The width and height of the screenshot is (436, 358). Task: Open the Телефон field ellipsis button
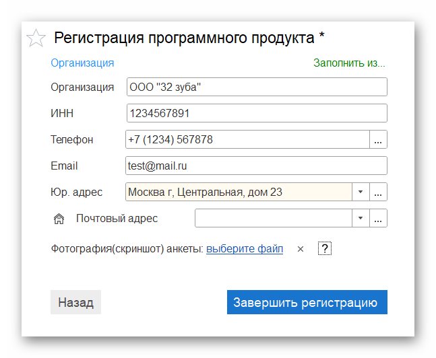pos(378,139)
